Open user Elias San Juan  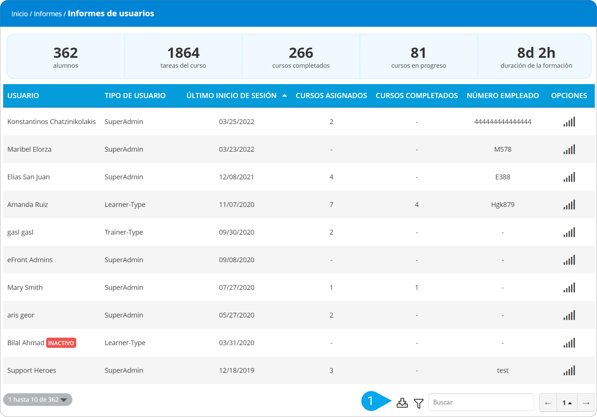[29, 177]
